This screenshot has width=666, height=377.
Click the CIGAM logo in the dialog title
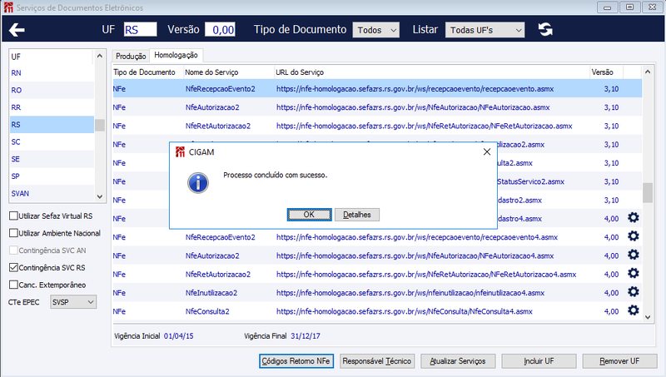tap(180, 152)
